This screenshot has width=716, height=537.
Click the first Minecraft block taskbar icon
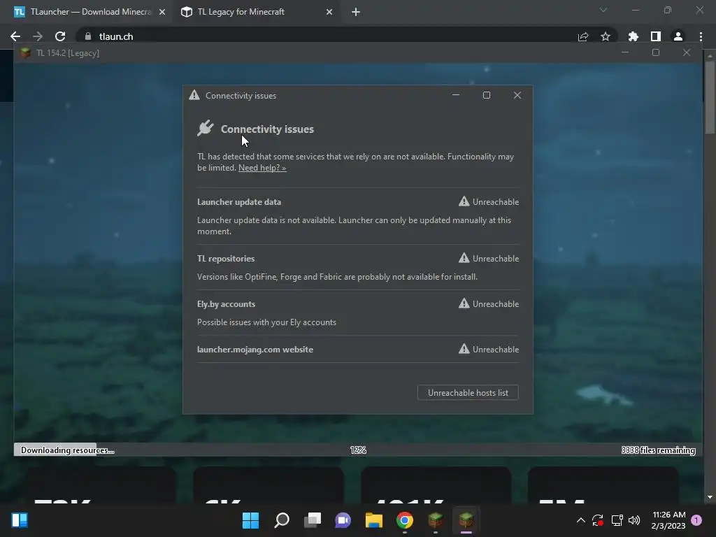(435, 520)
